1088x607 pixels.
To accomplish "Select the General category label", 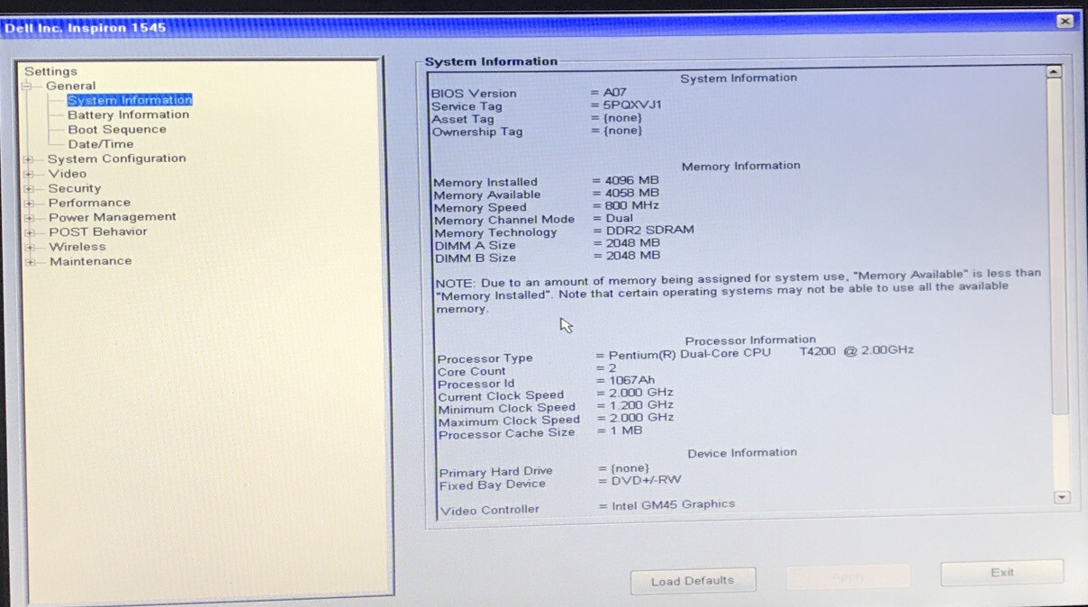I will coord(71,86).
